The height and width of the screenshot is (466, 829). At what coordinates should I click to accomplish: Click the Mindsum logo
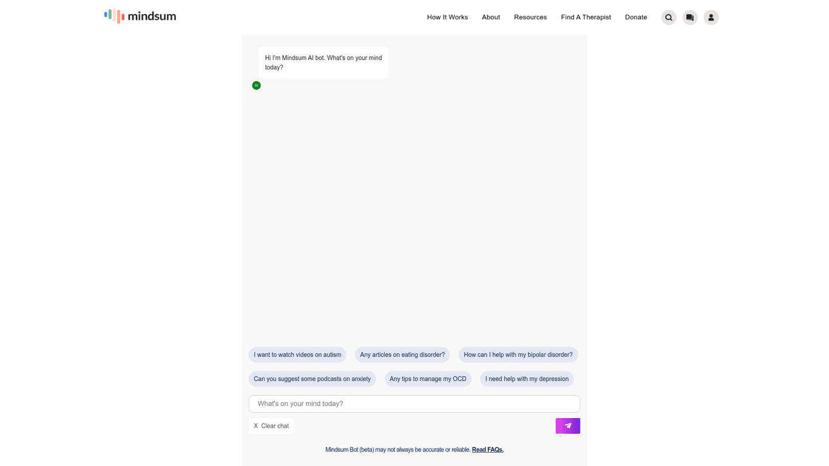(x=140, y=16)
